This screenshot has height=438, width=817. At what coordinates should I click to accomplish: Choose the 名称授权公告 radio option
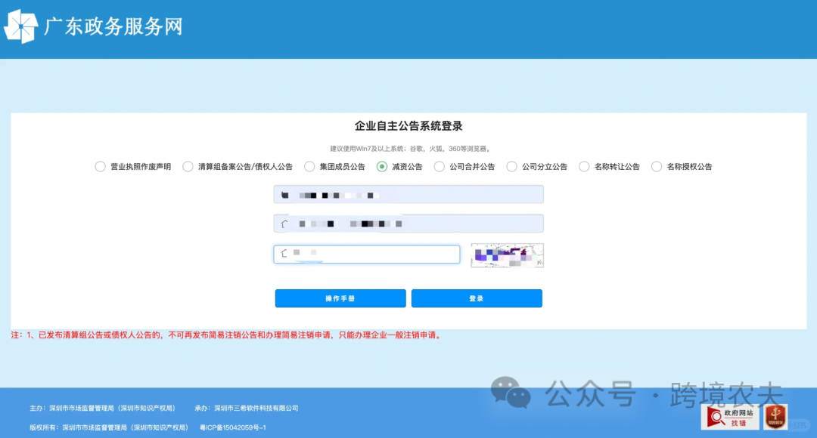coord(657,166)
